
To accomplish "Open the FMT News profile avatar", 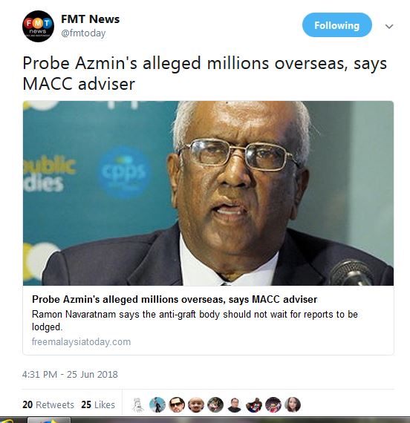I will pyautogui.click(x=38, y=27).
